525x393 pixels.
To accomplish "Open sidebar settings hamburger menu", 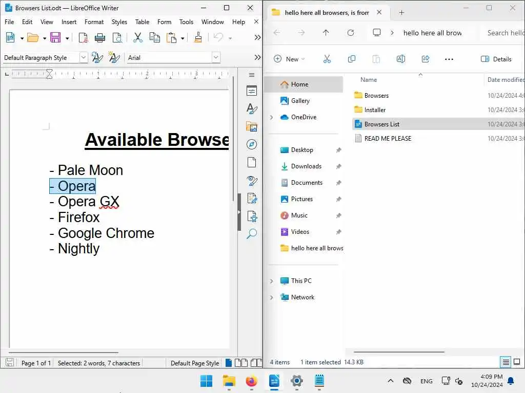I will 252,75.
